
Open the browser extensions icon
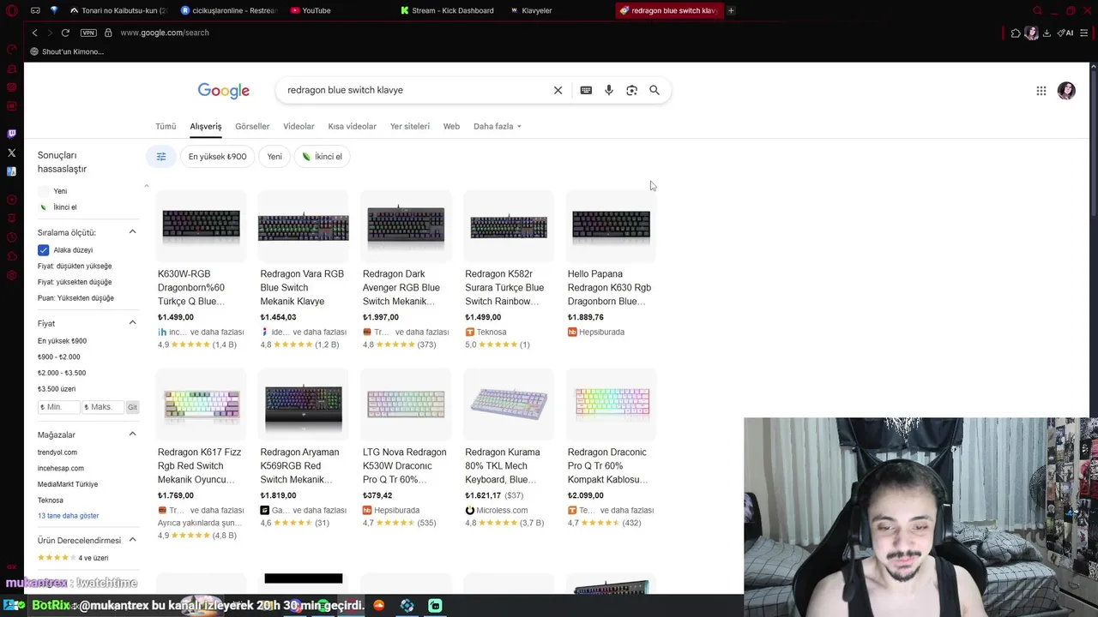(1016, 33)
